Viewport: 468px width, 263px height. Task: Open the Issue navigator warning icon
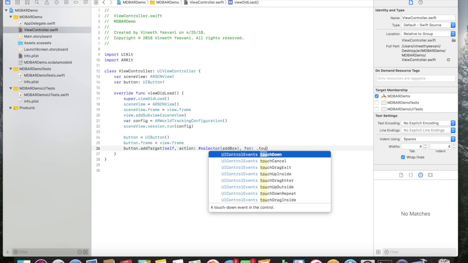click(x=46, y=2)
